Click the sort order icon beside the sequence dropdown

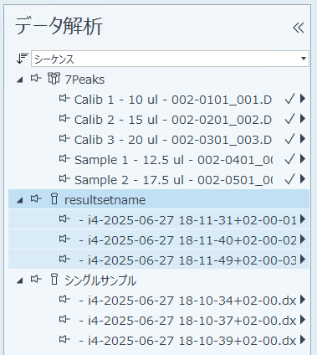[22, 59]
